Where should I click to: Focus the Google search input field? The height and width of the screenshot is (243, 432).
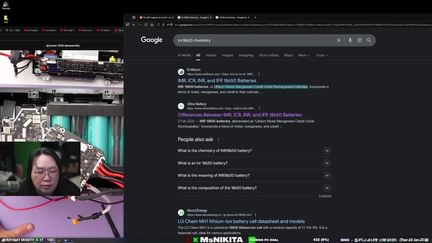click(255, 40)
